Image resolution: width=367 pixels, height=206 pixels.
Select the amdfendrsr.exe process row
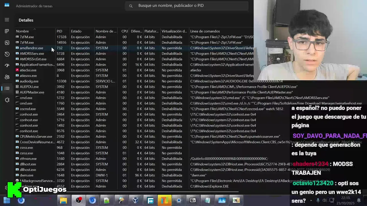click(134, 48)
